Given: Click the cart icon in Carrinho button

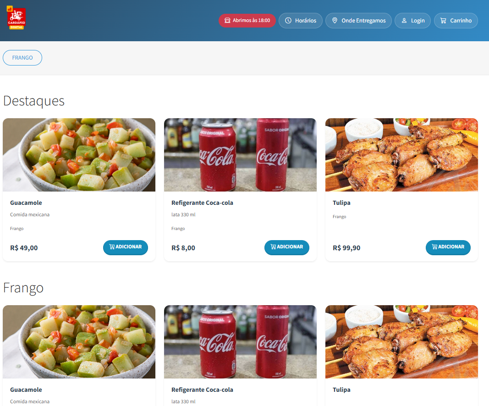Looking at the screenshot, I should coord(443,21).
